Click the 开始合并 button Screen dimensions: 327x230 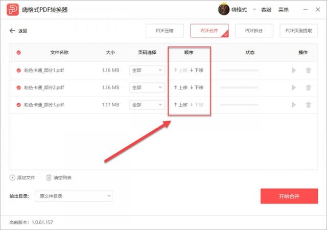(x=289, y=196)
